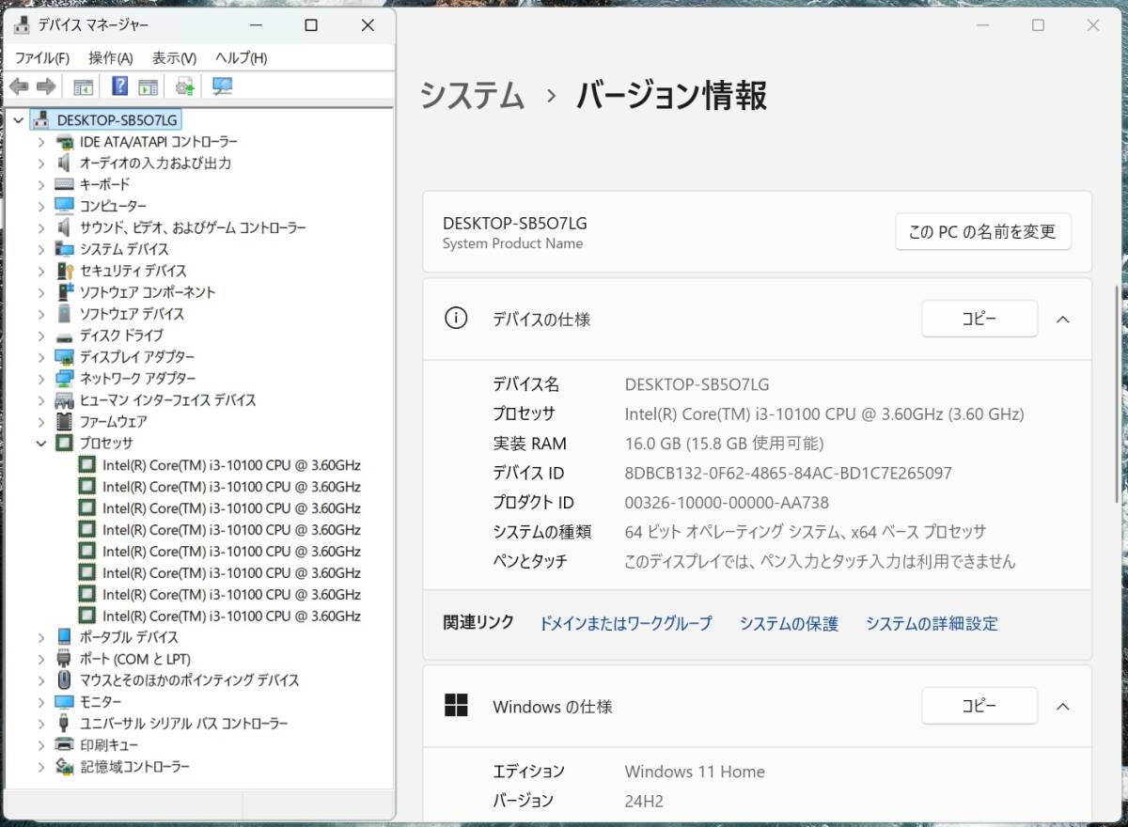Expand the ヒューマン インターフェイス デバイス node arrow
The width and height of the screenshot is (1128, 827).
tap(41, 400)
